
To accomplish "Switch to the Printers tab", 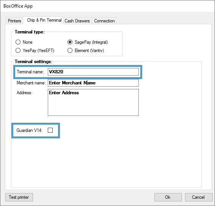I will [14, 21].
